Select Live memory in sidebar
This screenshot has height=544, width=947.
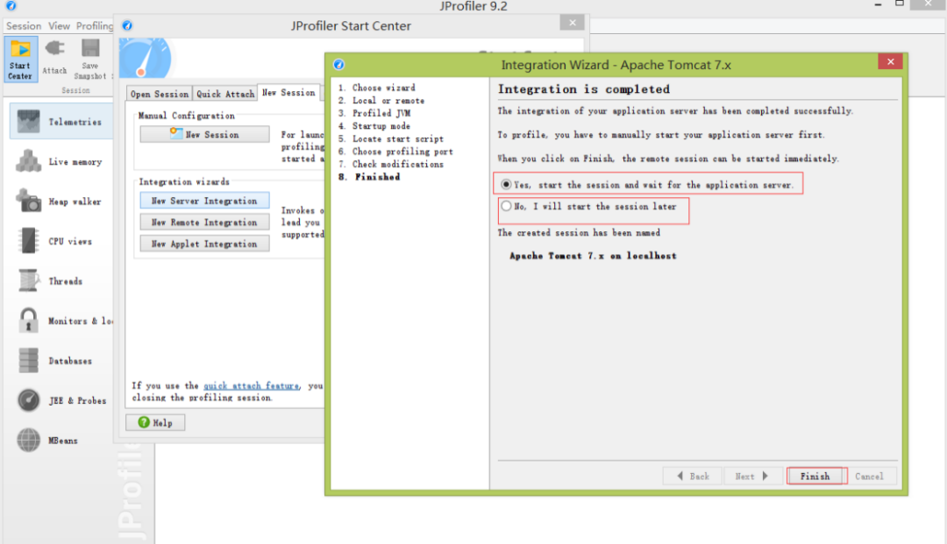tap(61, 162)
